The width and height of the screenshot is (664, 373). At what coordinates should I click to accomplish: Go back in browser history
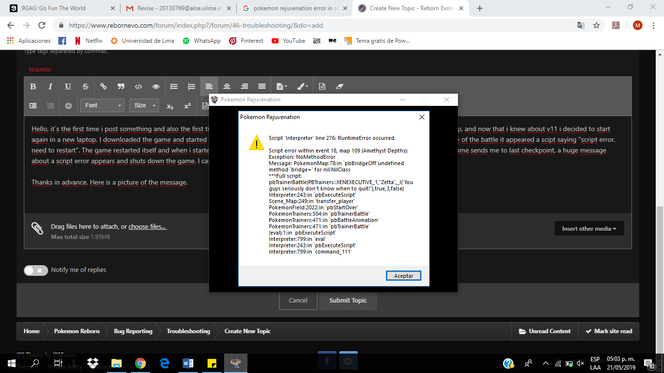tap(11, 26)
